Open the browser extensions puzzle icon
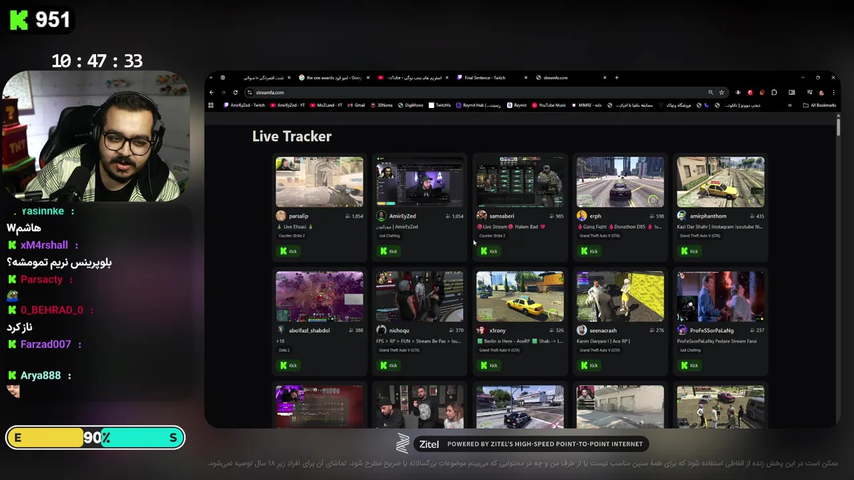 pos(774,93)
